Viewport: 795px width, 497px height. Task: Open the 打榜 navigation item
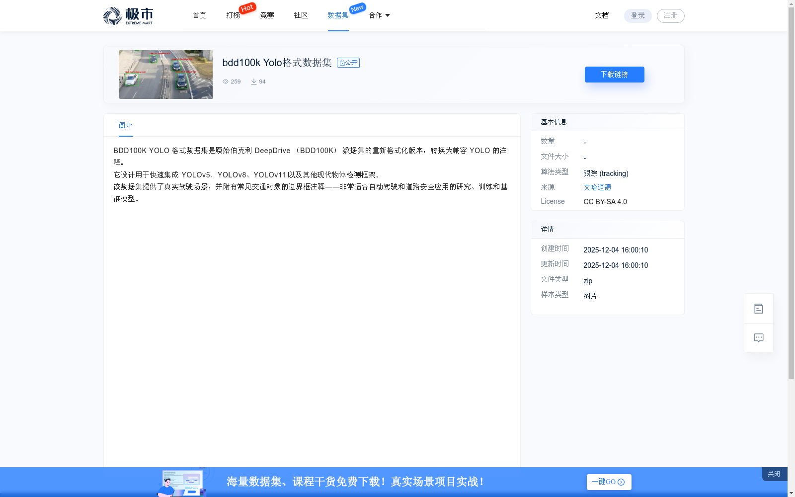233,15
